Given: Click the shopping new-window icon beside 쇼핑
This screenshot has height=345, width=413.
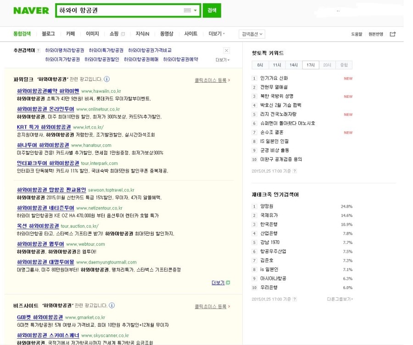Looking at the screenshot, I should coord(123,34).
